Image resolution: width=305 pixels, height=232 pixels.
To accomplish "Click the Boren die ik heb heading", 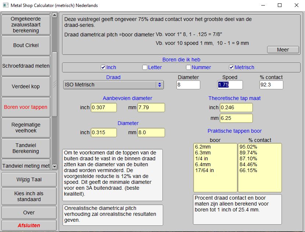I will point(181,60).
